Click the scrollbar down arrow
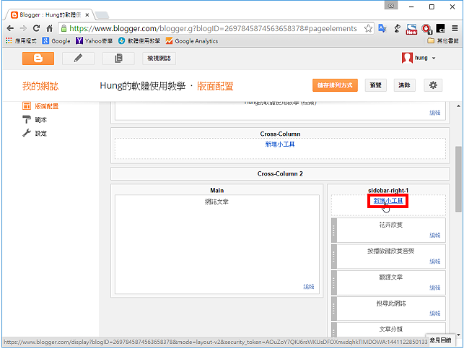 tap(458, 335)
